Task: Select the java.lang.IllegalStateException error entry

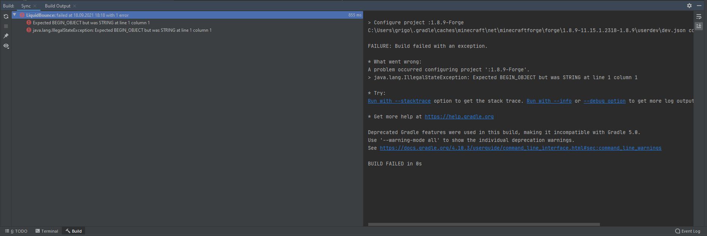Action: (122, 30)
